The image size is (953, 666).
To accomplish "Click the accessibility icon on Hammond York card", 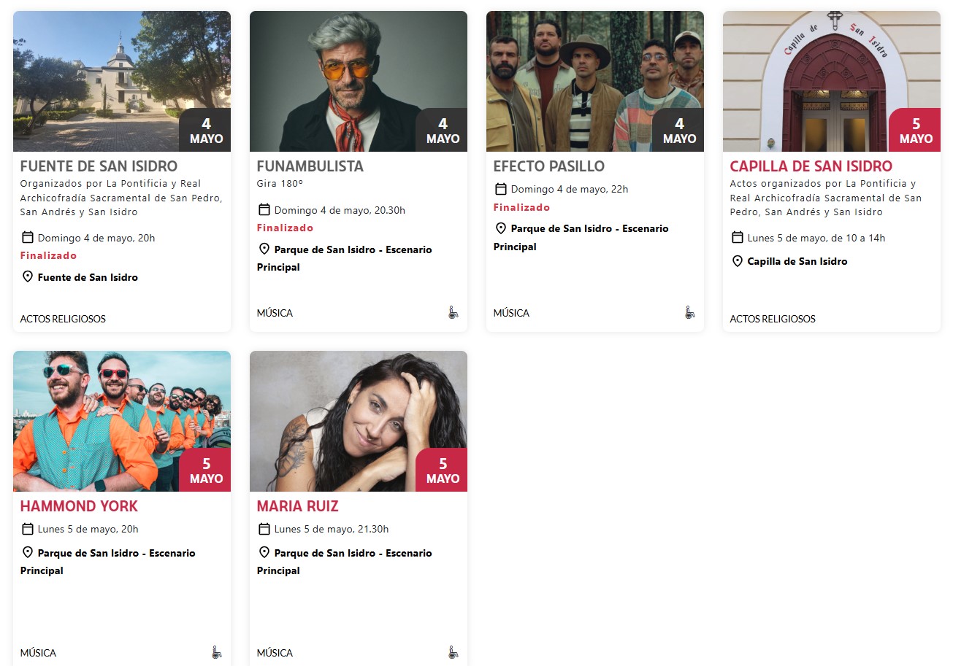I will click(216, 653).
